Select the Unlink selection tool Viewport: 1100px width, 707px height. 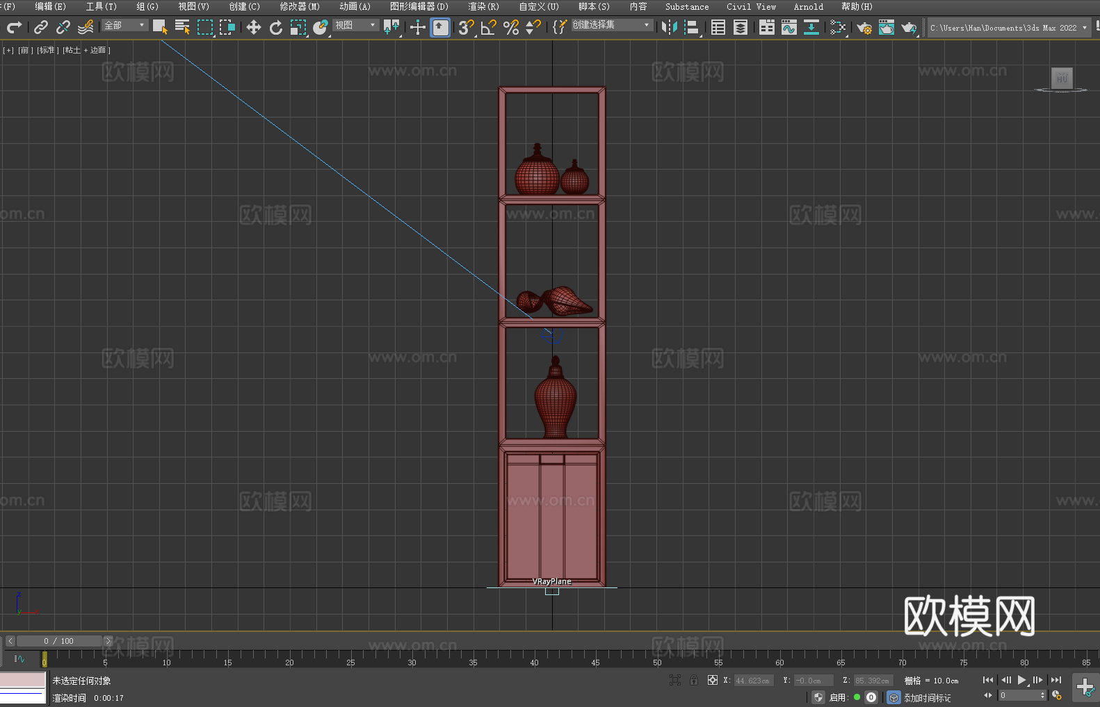click(x=63, y=27)
